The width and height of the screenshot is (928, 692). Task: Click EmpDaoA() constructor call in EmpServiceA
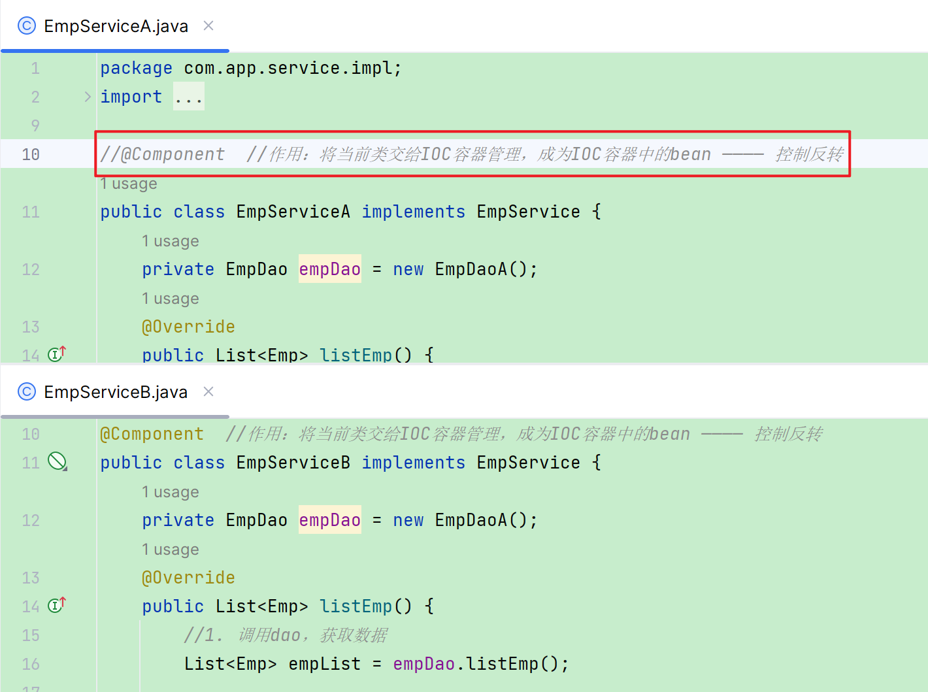[480, 269]
